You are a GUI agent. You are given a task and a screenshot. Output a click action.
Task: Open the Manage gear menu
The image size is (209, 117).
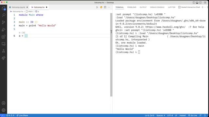4,110
